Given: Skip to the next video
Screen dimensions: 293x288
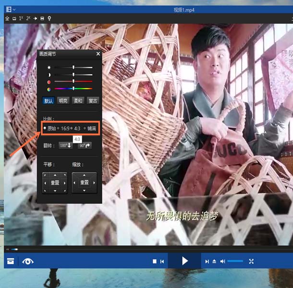Looking at the screenshot, I should click(x=207, y=262).
